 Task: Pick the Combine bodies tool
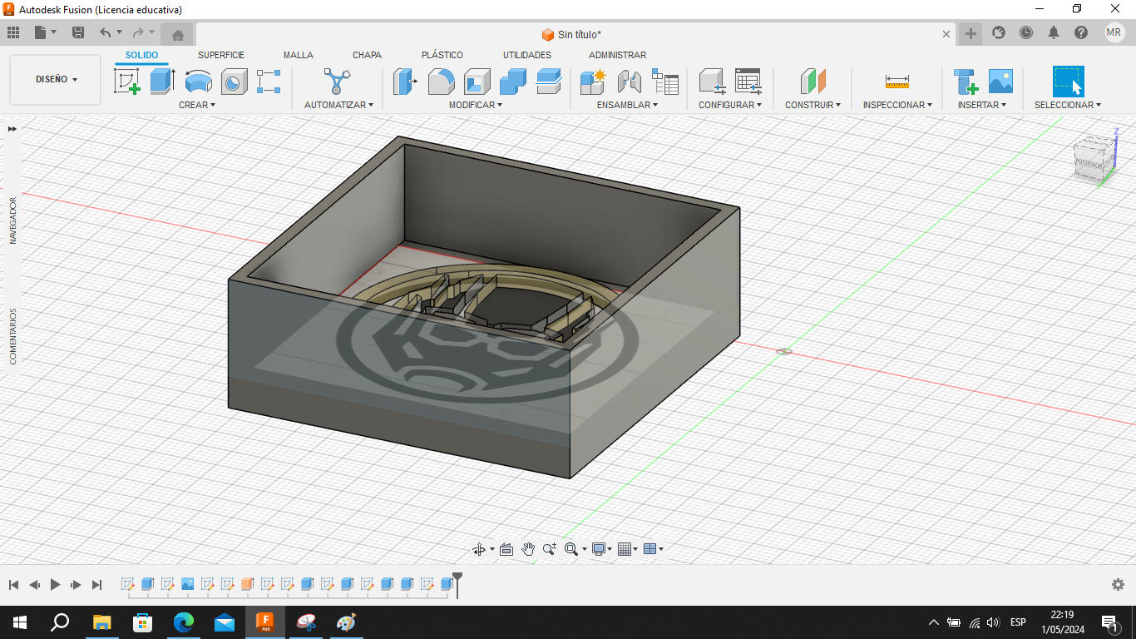[x=512, y=82]
